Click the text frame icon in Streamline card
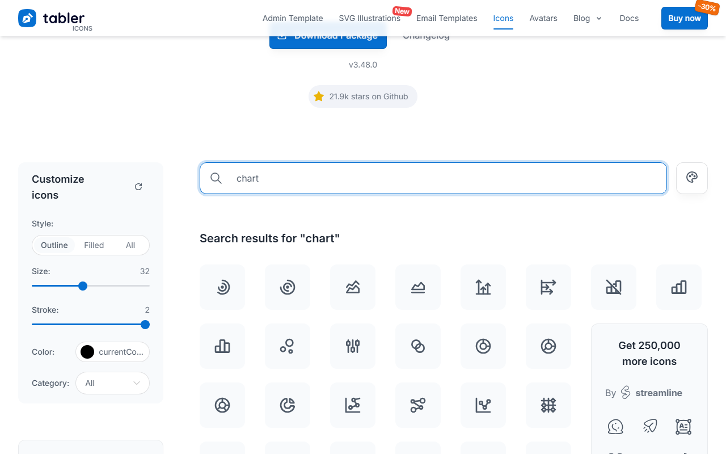726x454 pixels. pyautogui.click(x=683, y=426)
